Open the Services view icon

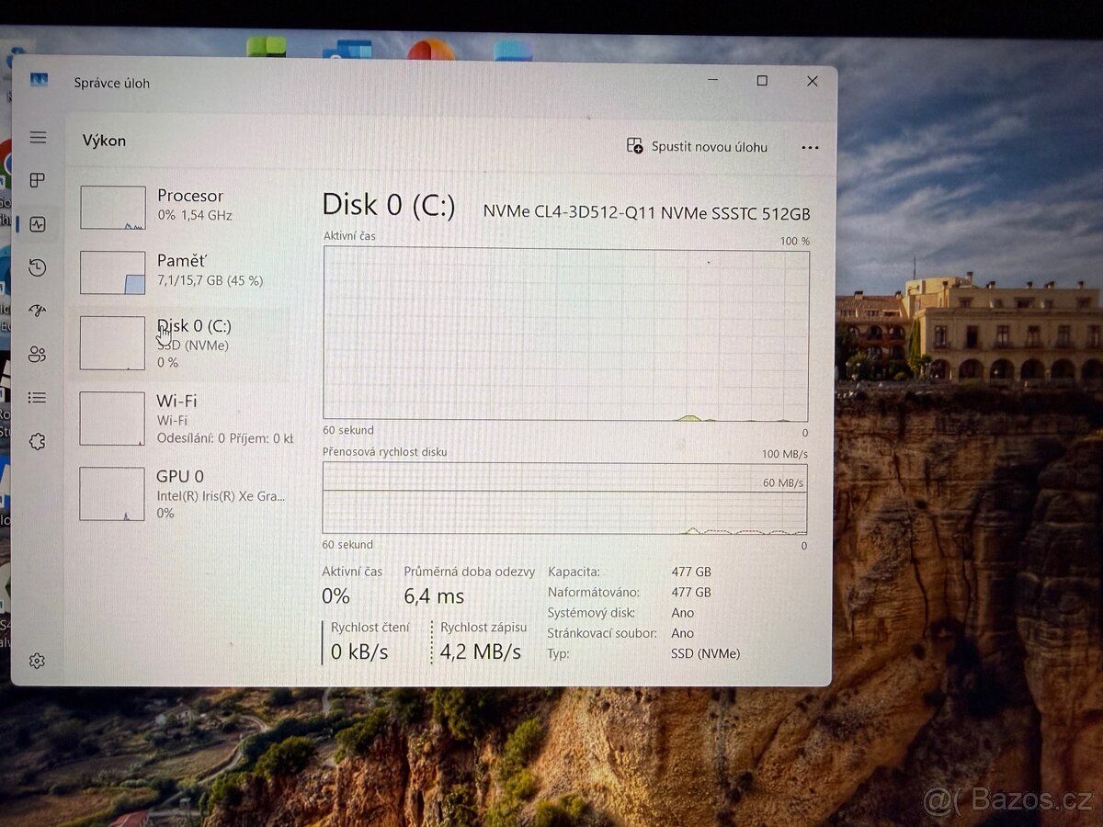point(38,441)
